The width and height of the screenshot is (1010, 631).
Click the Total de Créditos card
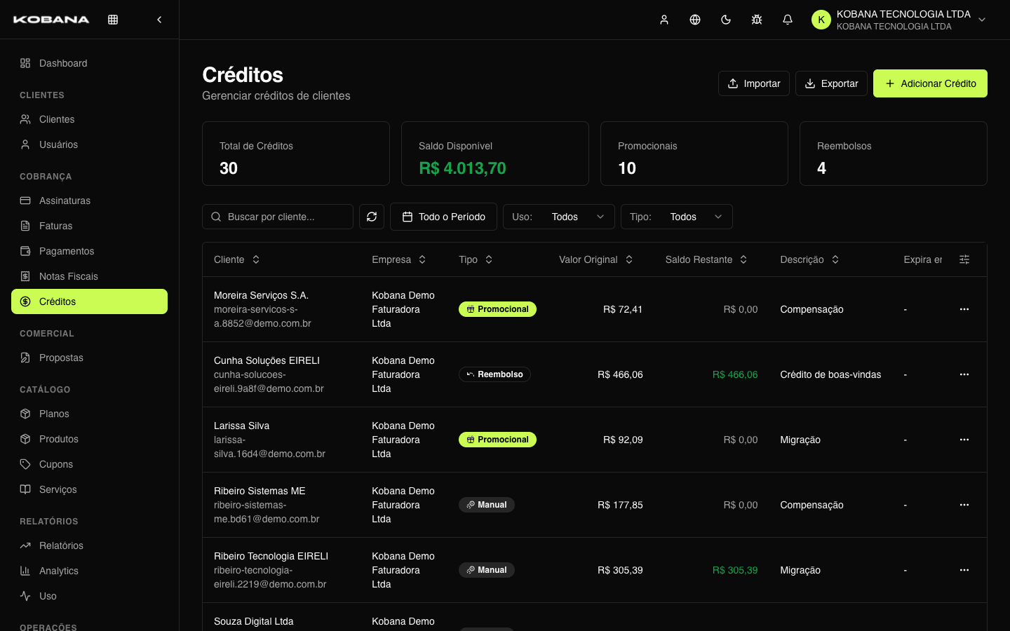(296, 154)
